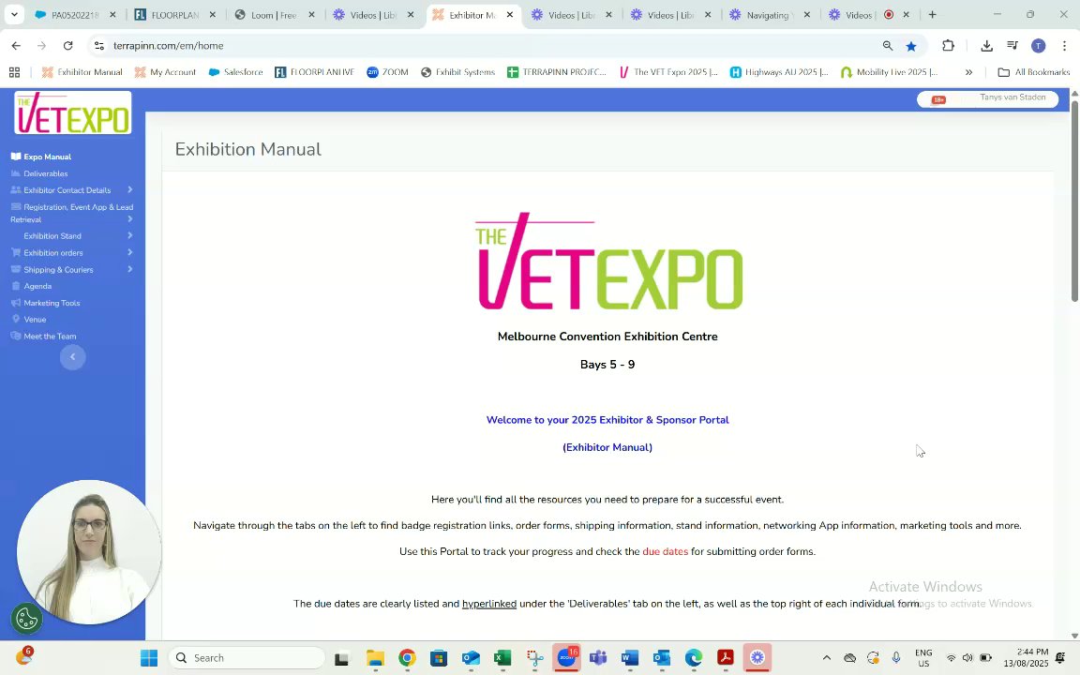Show hidden system tray icons
The width and height of the screenshot is (1080, 675).
(827, 658)
